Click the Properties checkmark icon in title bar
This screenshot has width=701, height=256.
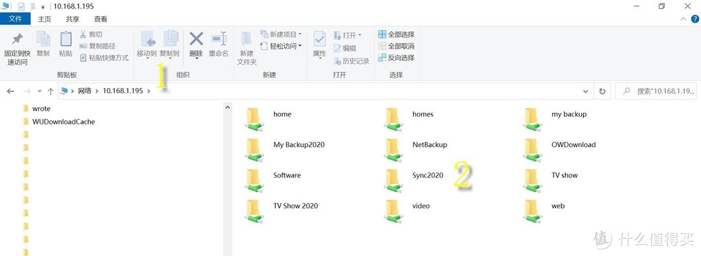coord(21,6)
